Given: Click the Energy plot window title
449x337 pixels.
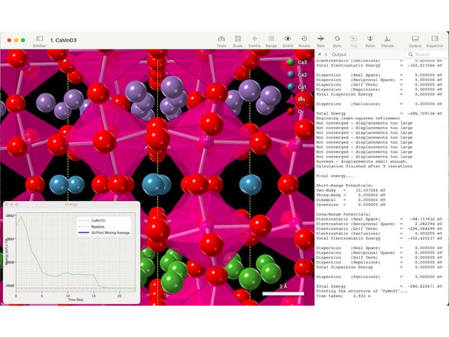Looking at the screenshot, I should [x=71, y=204].
